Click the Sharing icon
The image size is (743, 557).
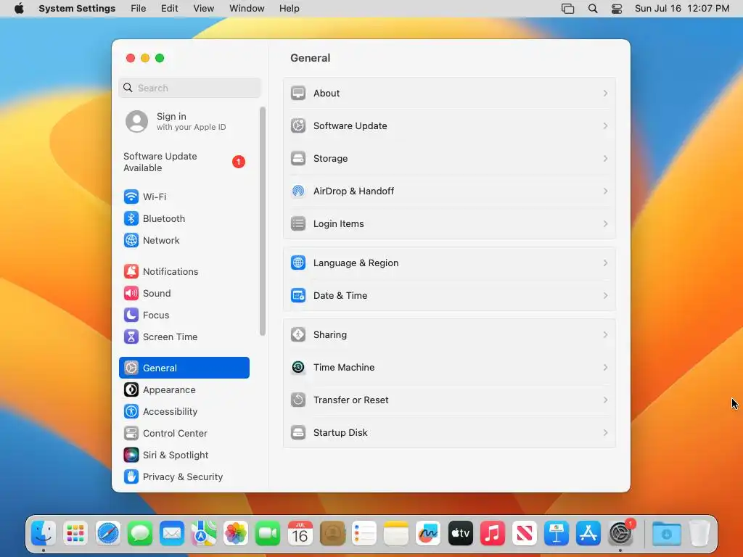[298, 335]
